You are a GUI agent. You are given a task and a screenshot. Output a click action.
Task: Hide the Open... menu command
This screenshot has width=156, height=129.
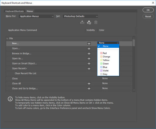click(x=89, y=49)
